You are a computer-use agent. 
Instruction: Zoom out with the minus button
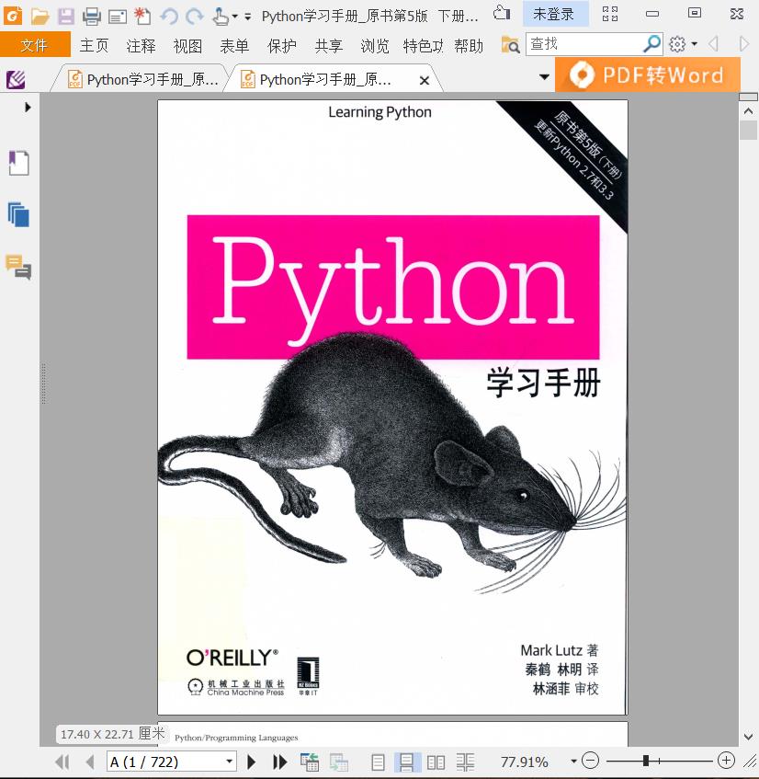(x=590, y=761)
